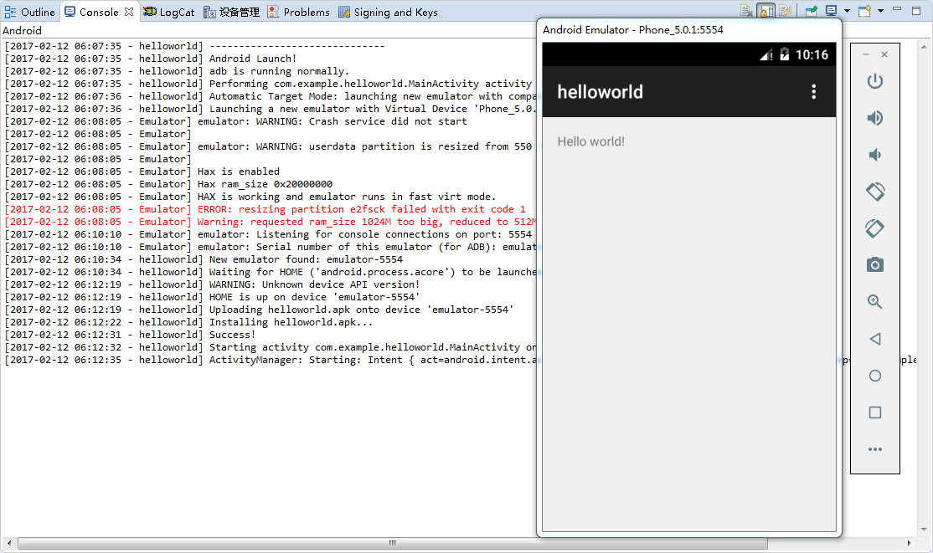Screen dimensions: 933x553
Task: Maximize the Console view panel
Action: (916, 10)
